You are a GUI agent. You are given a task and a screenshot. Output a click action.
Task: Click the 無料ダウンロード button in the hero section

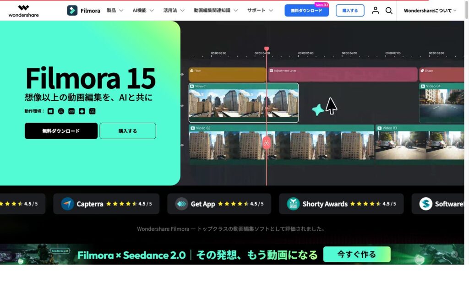click(x=61, y=131)
